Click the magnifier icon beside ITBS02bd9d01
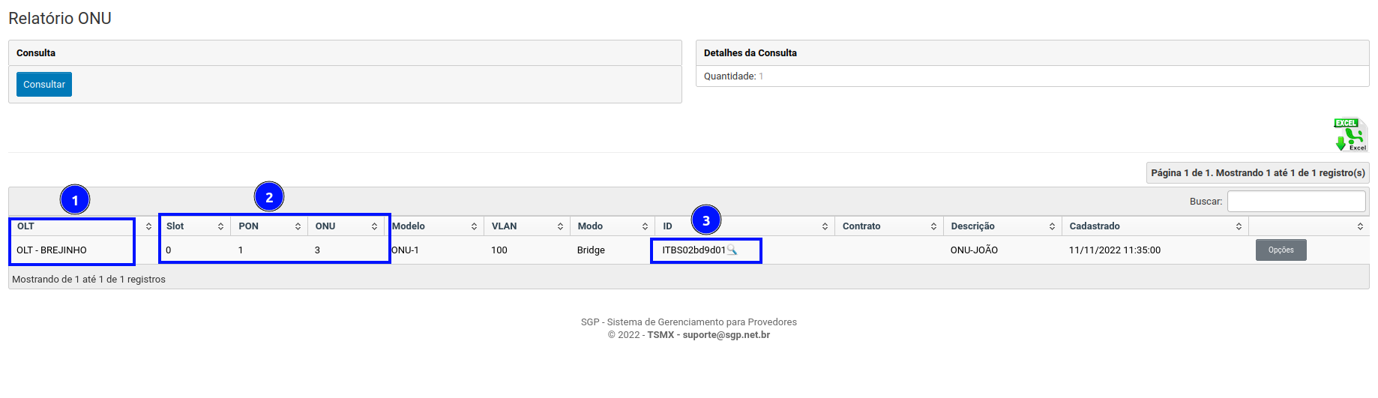The height and width of the screenshot is (398, 1378). tap(732, 250)
